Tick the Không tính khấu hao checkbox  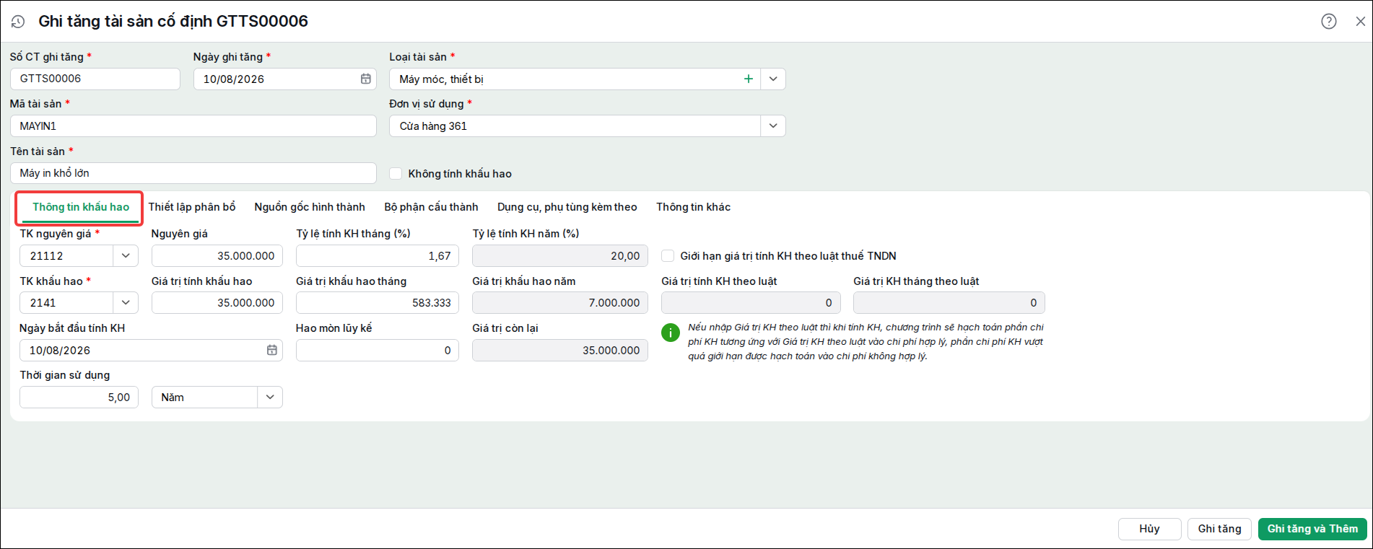point(396,173)
